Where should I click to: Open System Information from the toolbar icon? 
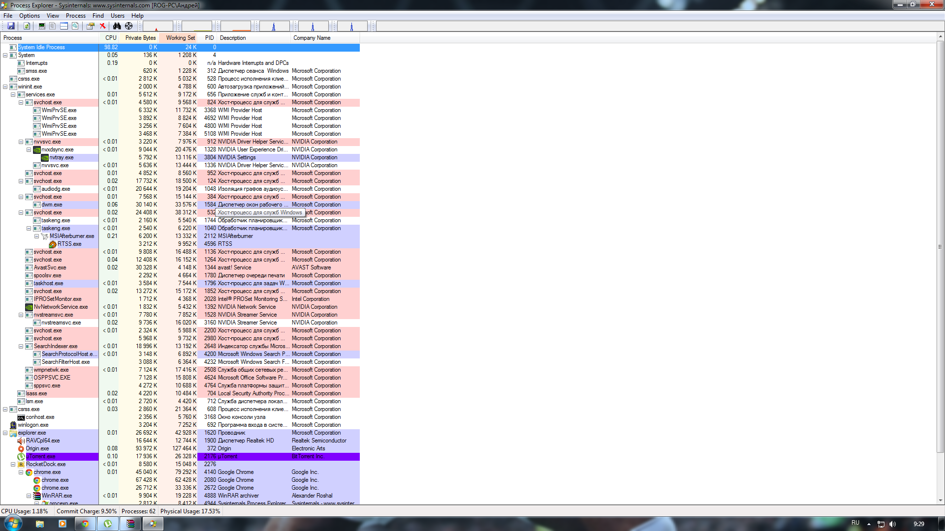42,26
